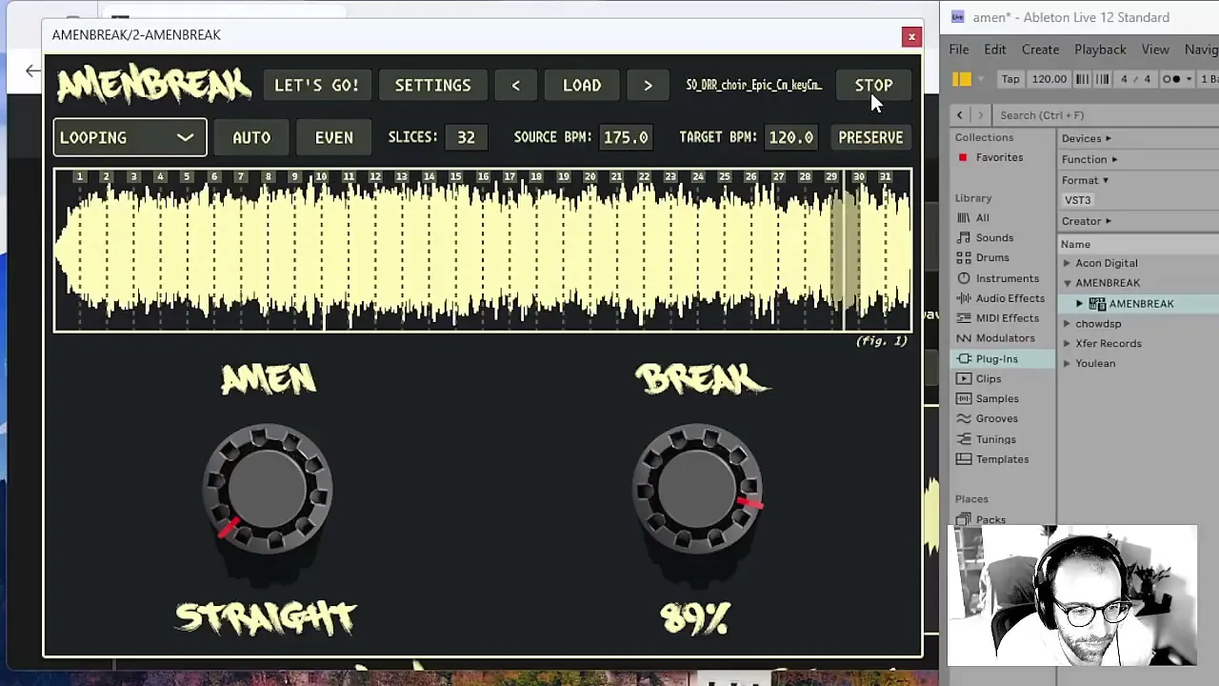Click the Ableton browser search field
This screenshot has width=1219, height=686.
pos(1105,115)
